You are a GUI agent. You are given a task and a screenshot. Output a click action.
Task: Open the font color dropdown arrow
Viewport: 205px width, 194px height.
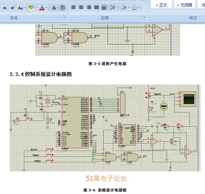tap(47, 8)
